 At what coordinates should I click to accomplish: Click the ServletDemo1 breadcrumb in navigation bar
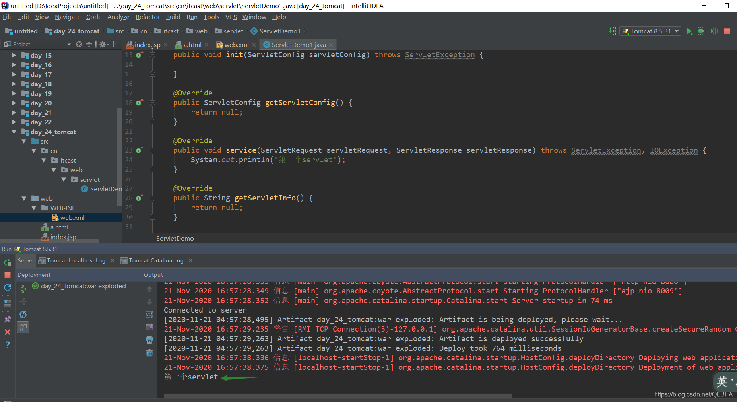275,31
